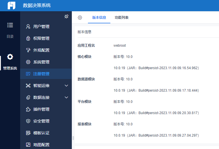This screenshot has width=219, height=149.
Task: Click build text ending 09.27.04.297
Action: click(x=156, y=135)
